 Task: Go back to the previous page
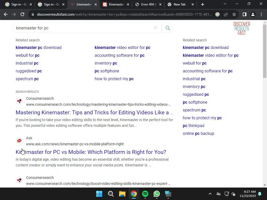(x=6, y=15)
